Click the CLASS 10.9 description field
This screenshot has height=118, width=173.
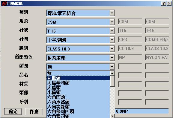pyautogui.click(x=157, y=48)
